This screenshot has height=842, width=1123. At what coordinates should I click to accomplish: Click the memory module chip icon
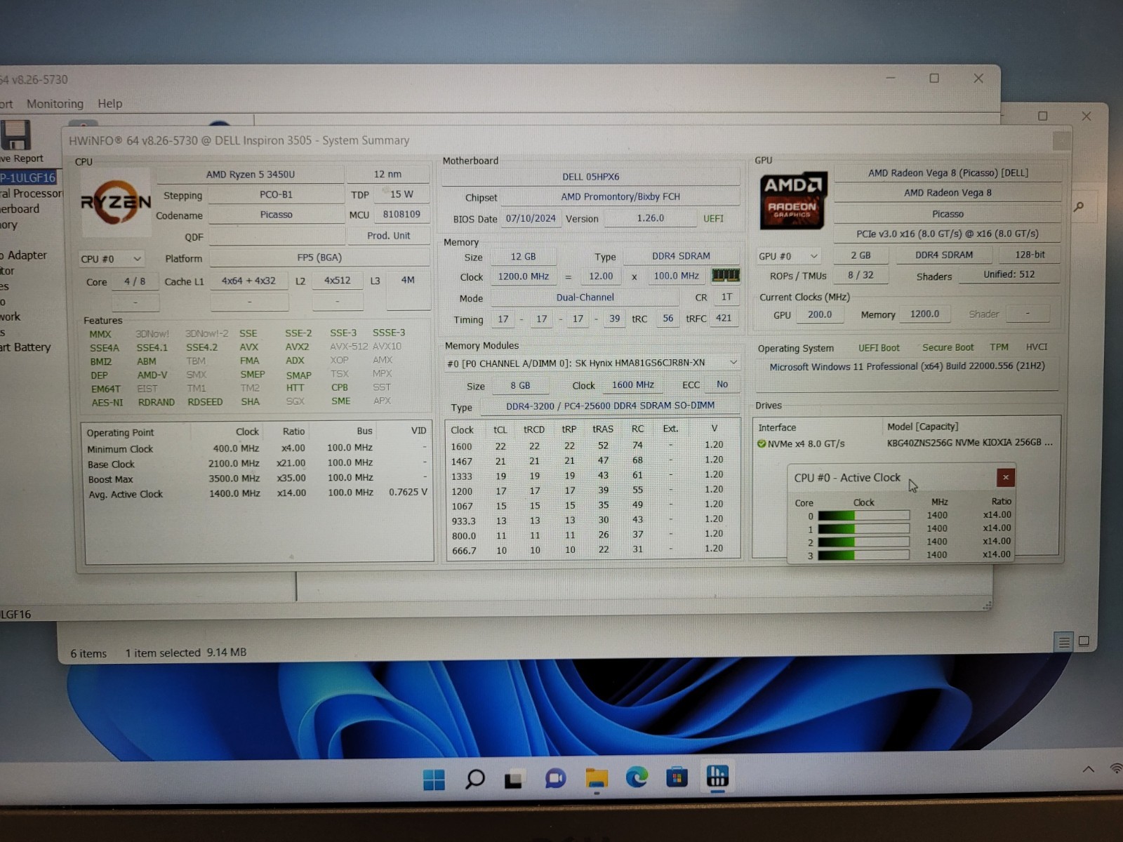tap(726, 275)
